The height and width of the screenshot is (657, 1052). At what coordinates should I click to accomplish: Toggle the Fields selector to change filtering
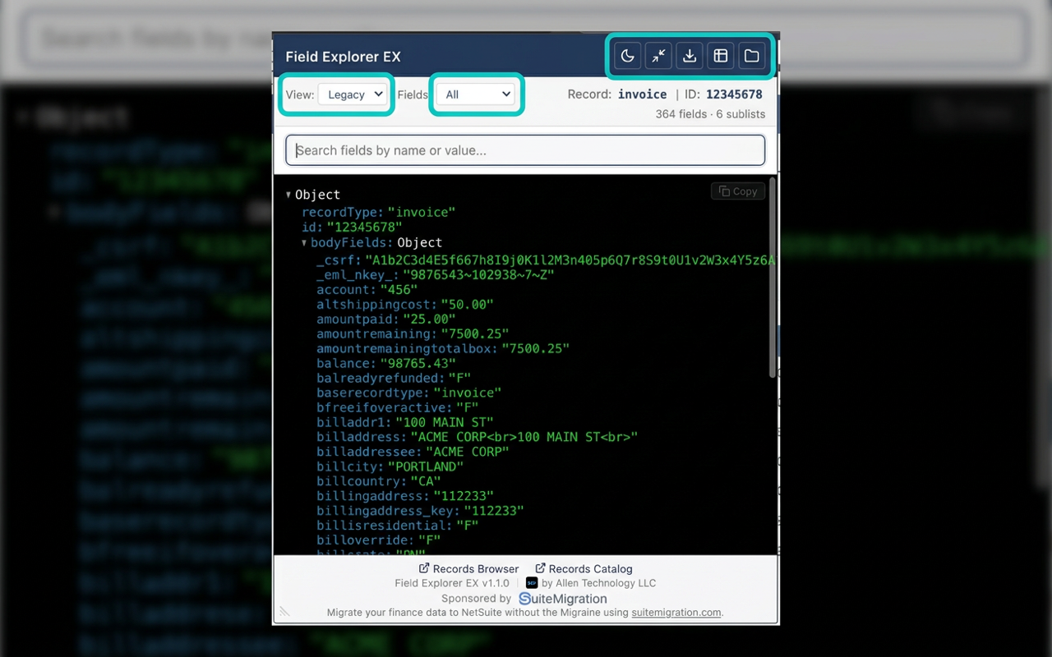pos(477,94)
